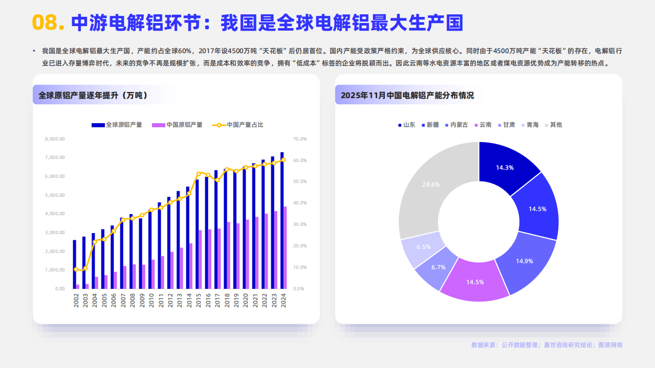Open details on the 28.6% gray donut segment
Viewport: 655px width, 368px height.
point(431,184)
